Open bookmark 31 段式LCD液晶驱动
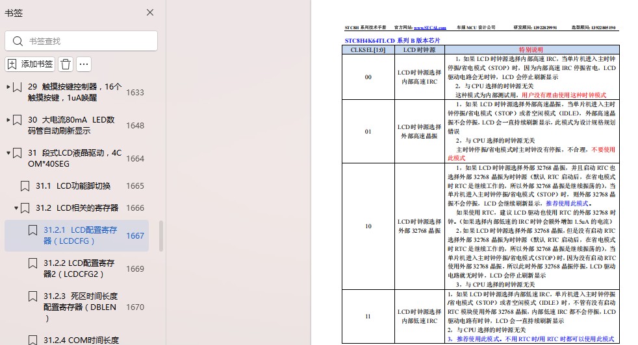Image resolution: width=638 pixels, height=345 pixels. 75,158
